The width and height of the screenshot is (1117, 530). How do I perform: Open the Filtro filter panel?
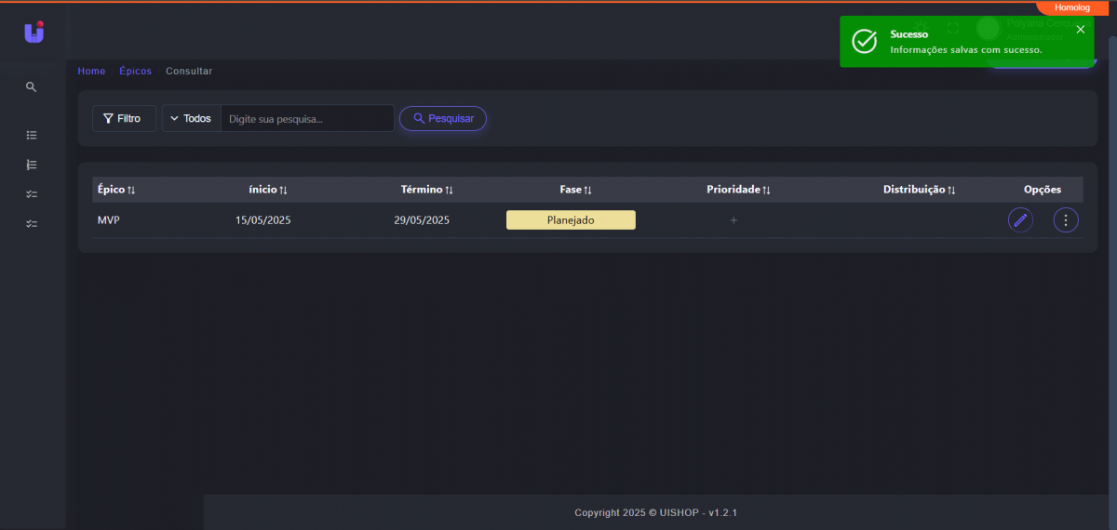pos(124,119)
